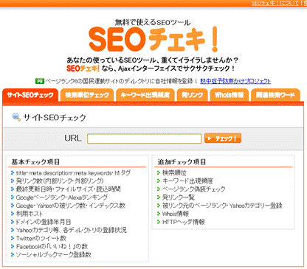Click Twitterのツイート数 list item
The width and height of the screenshot is (307, 269).
[41, 238]
